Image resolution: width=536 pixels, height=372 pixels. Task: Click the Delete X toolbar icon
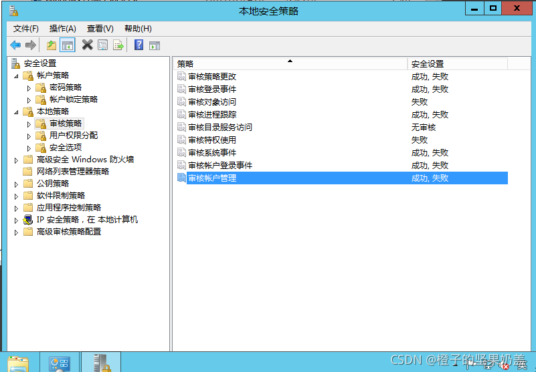pyautogui.click(x=88, y=45)
